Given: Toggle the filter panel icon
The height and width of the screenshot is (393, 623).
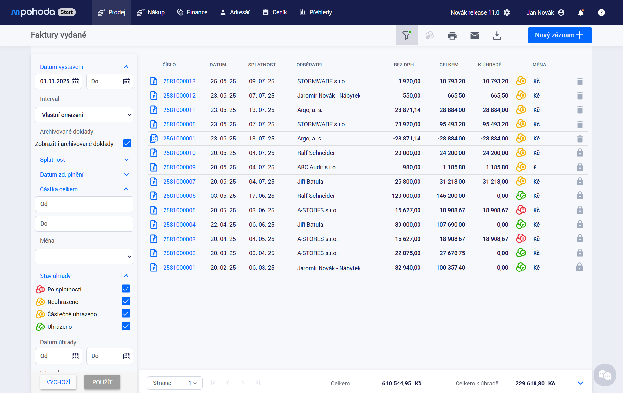Looking at the screenshot, I should click(x=407, y=35).
